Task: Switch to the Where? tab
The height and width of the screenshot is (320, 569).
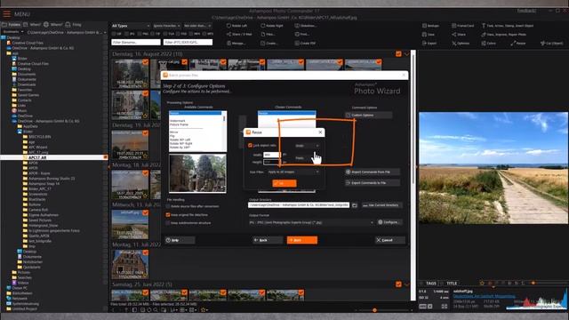Action: 53,25
